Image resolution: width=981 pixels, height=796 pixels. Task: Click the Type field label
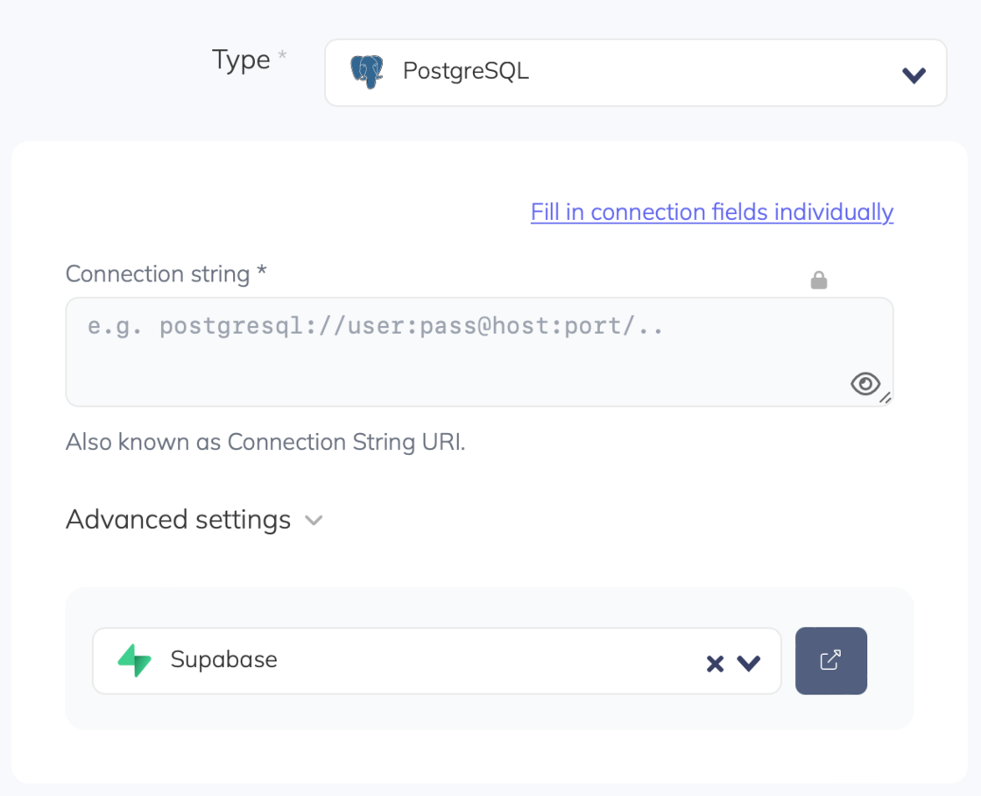click(241, 60)
